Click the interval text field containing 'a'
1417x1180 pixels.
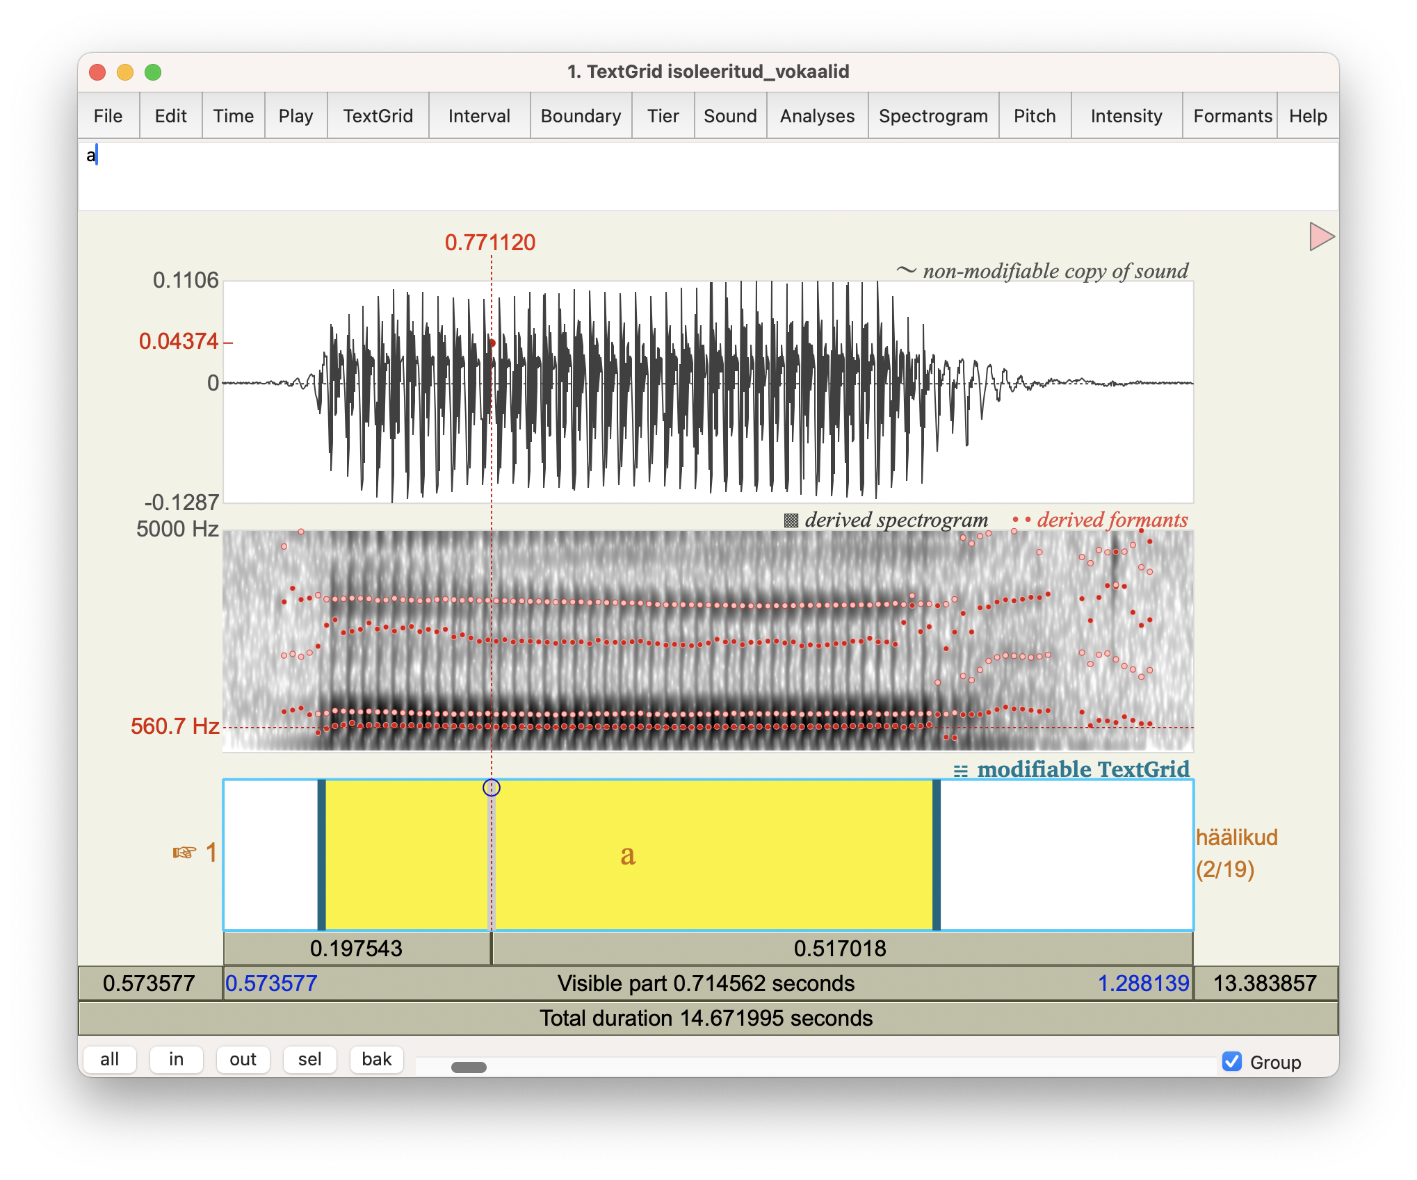[708, 176]
